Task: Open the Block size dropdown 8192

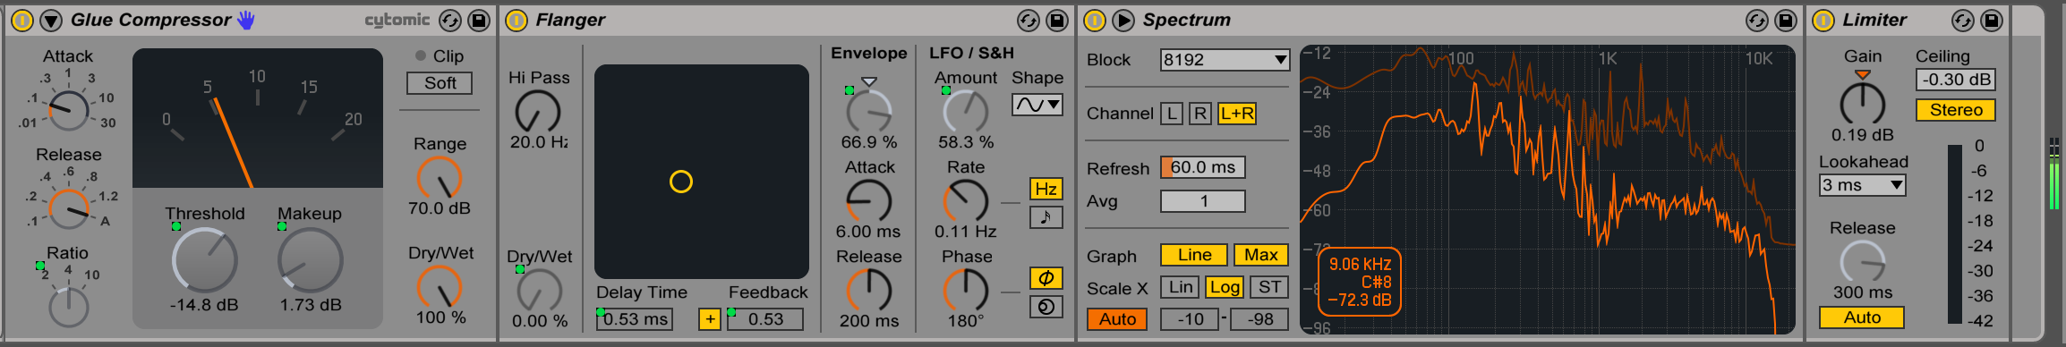Action: pos(1225,60)
